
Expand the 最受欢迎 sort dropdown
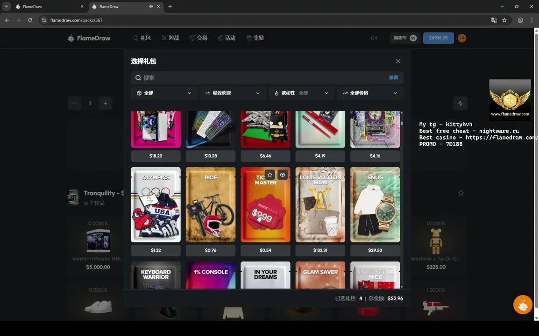click(x=233, y=93)
